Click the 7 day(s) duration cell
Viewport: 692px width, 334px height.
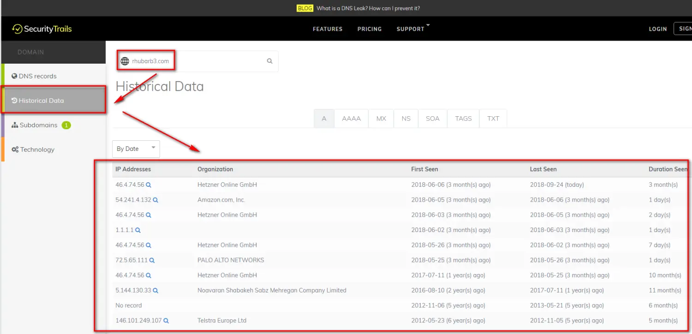[660, 245]
